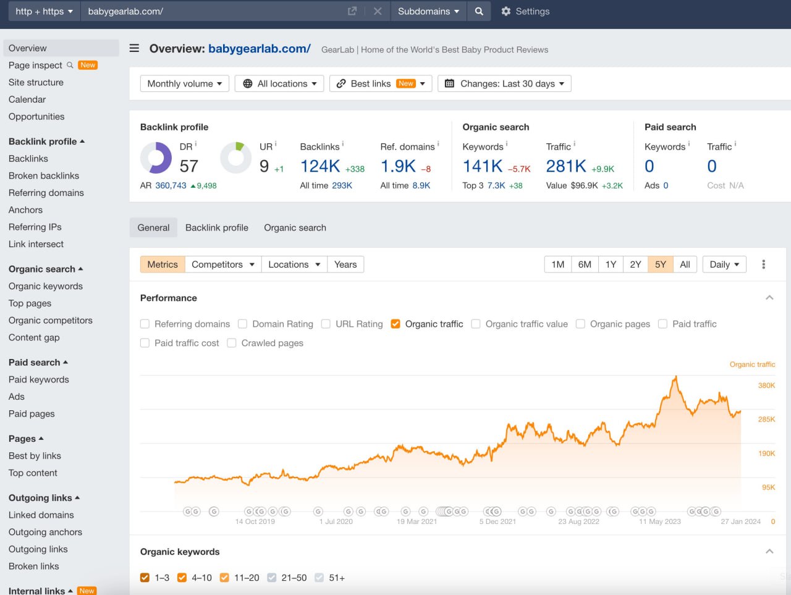Open Top pages in the sidebar

pos(30,303)
